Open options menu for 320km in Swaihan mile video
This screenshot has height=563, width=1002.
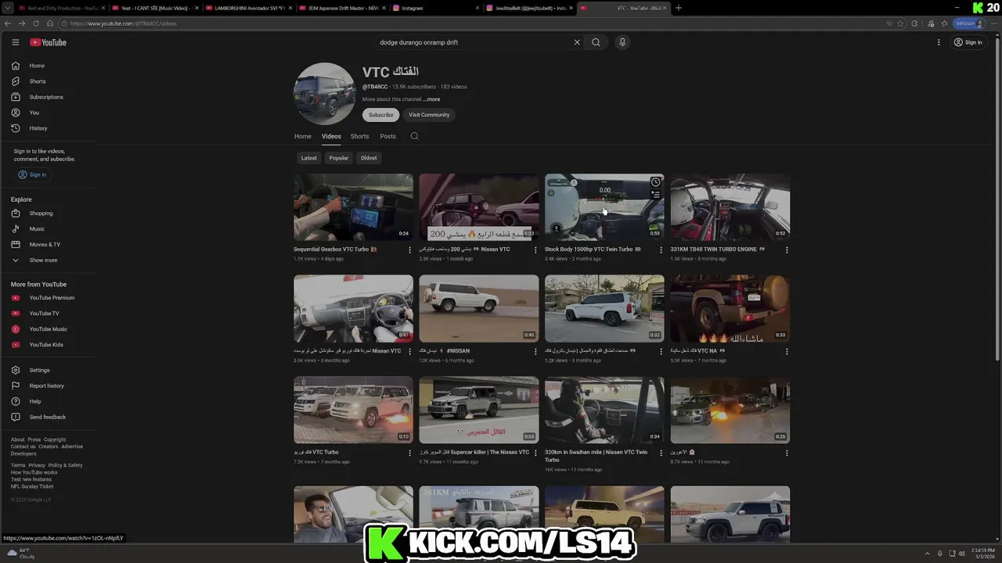pyautogui.click(x=661, y=453)
